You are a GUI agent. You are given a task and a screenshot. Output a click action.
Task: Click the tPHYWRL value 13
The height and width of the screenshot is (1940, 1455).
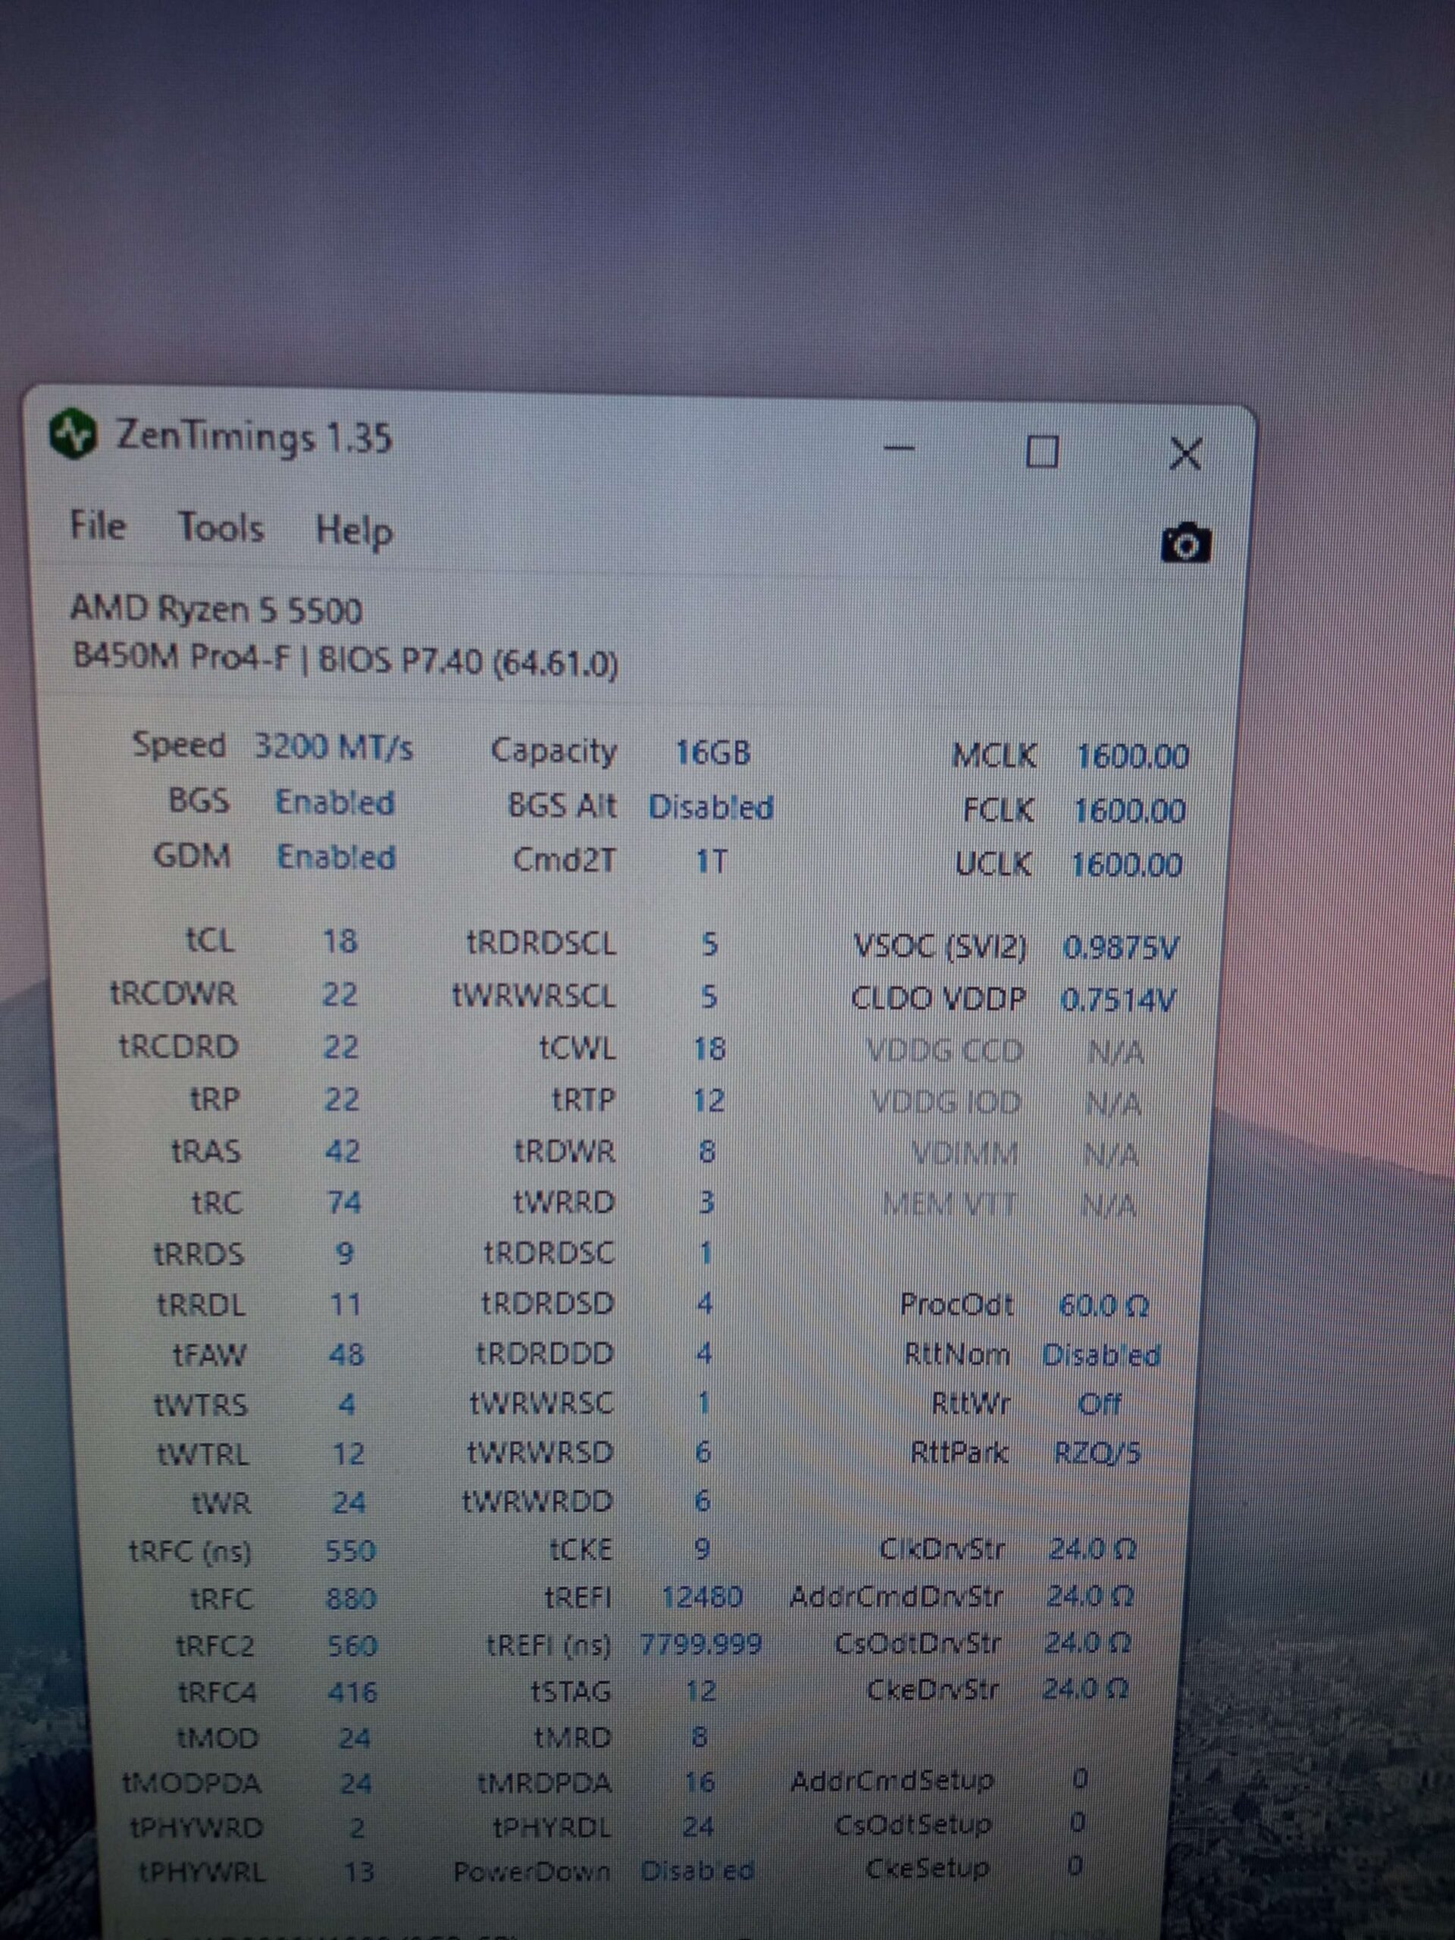click(x=358, y=1872)
